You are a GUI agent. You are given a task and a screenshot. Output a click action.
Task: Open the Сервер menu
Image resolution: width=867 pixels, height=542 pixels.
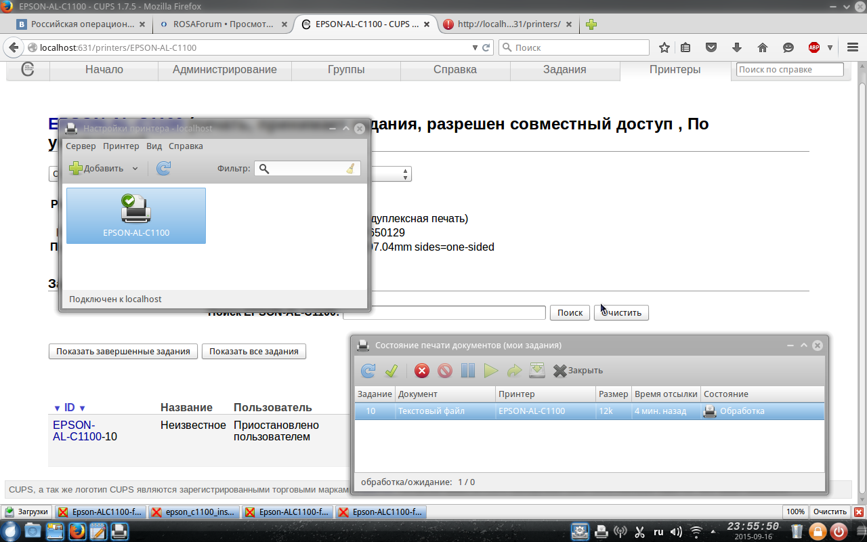[81, 146]
